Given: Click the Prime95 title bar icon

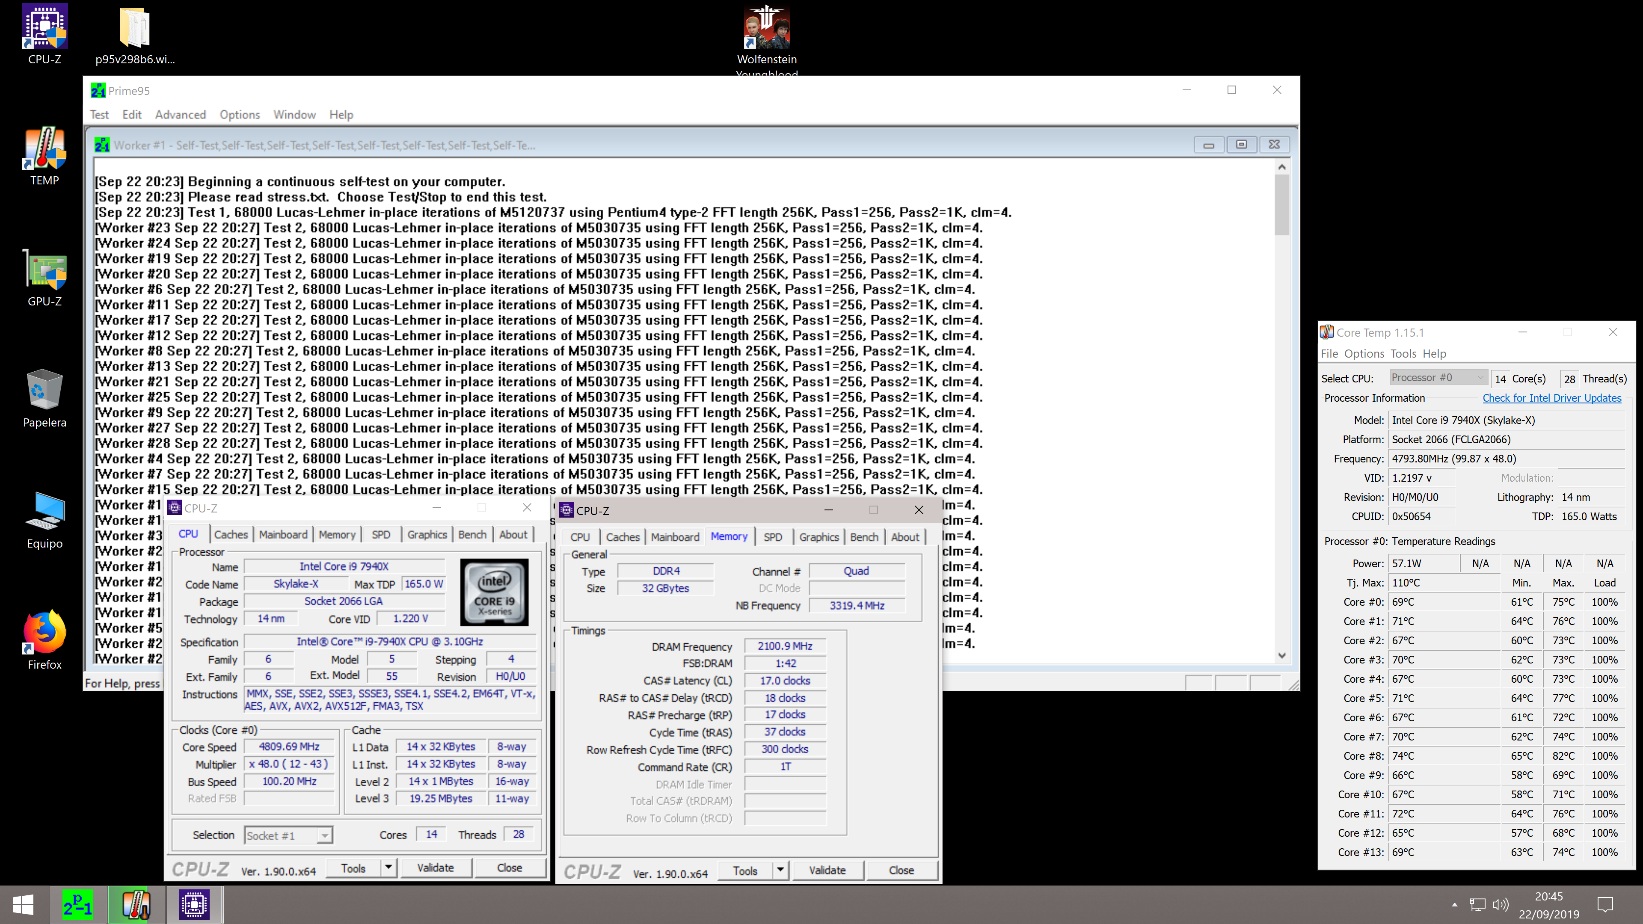Looking at the screenshot, I should [98, 91].
